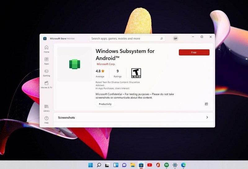
Task: Go to the Home section in sidebar
Action: pos(46,49)
